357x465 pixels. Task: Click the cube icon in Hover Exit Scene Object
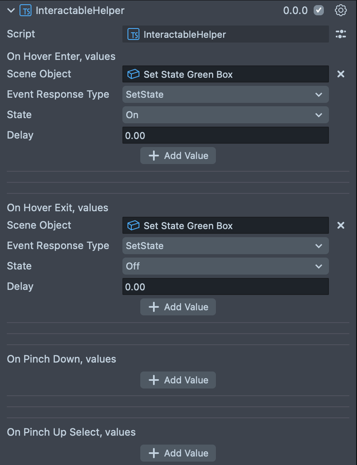coord(133,226)
